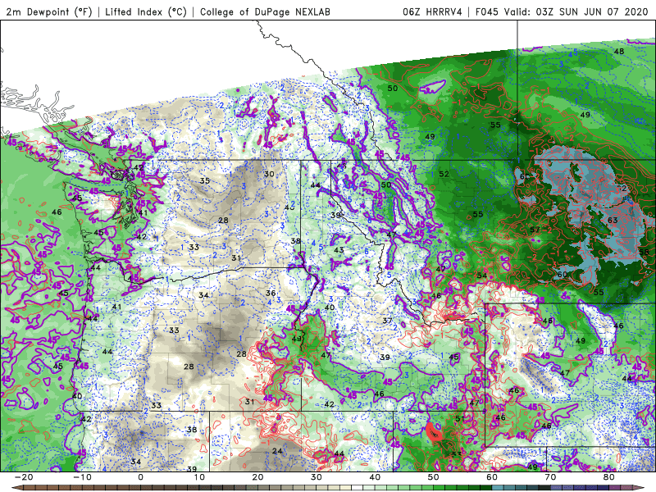656x492 pixels.
Task: Click the dewpoint value 48 on the map
Action: click(x=619, y=51)
